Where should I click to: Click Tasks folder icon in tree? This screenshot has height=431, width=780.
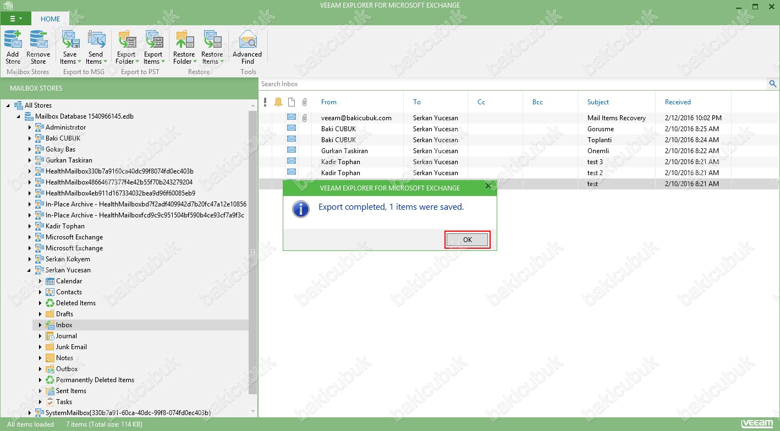click(50, 402)
